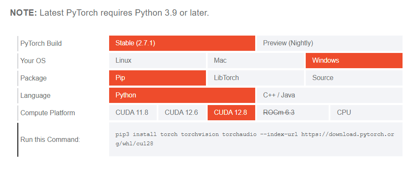Choose LibTorch package

coord(256,78)
